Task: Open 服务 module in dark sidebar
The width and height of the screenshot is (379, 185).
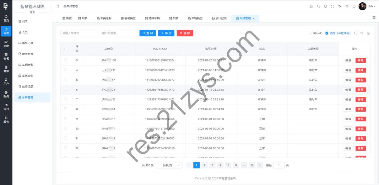Action: pyautogui.click(x=6, y=119)
